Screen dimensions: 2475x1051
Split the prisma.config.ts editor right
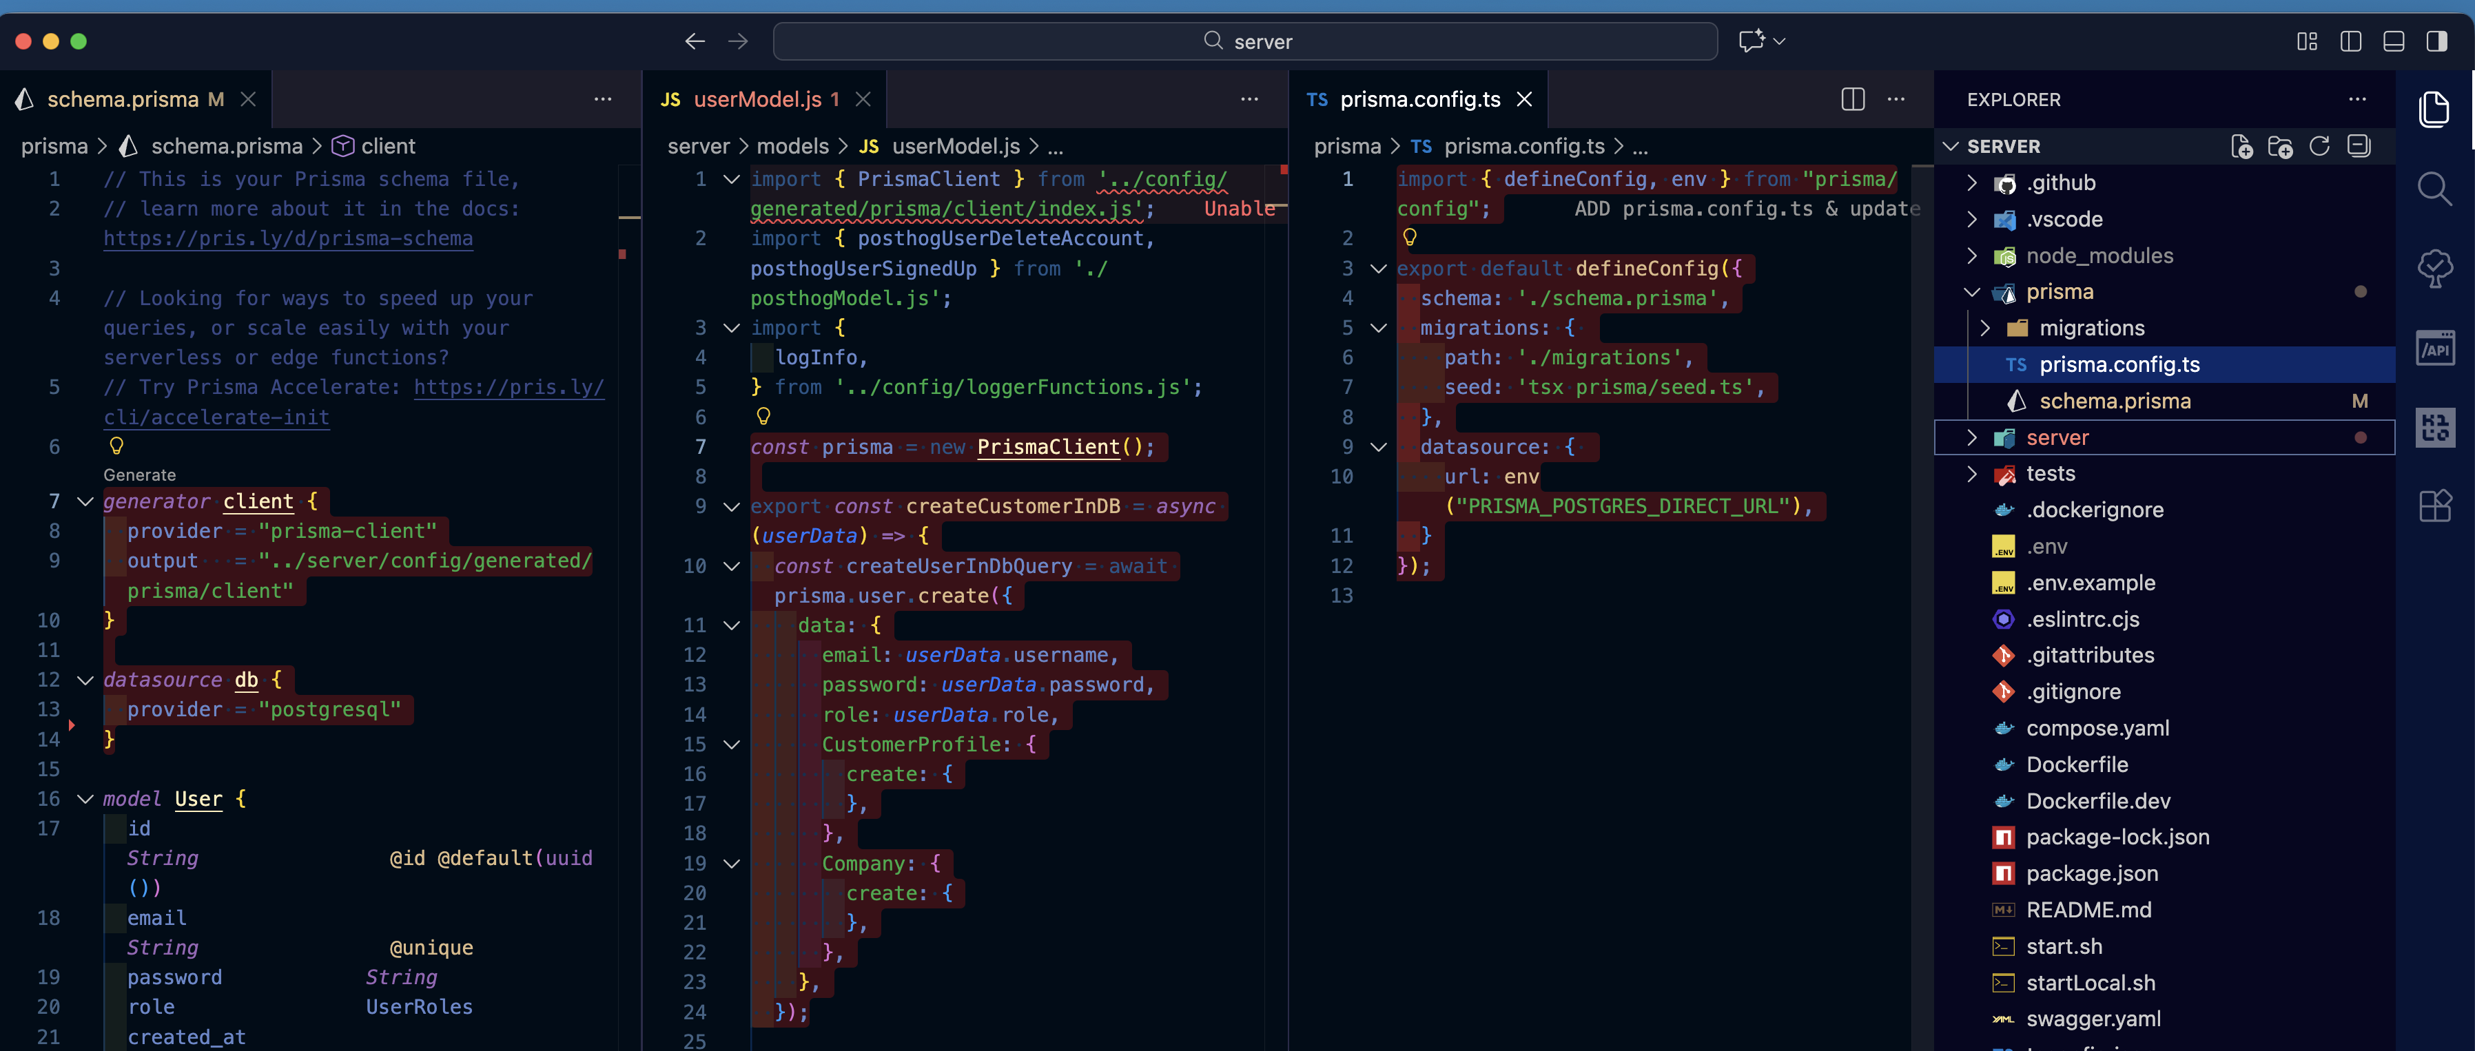tap(1852, 99)
